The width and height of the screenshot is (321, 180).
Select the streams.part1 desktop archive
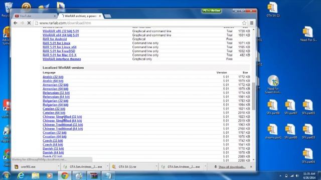(273, 131)
